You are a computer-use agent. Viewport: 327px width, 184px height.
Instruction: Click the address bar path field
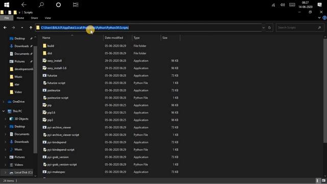[148, 28]
